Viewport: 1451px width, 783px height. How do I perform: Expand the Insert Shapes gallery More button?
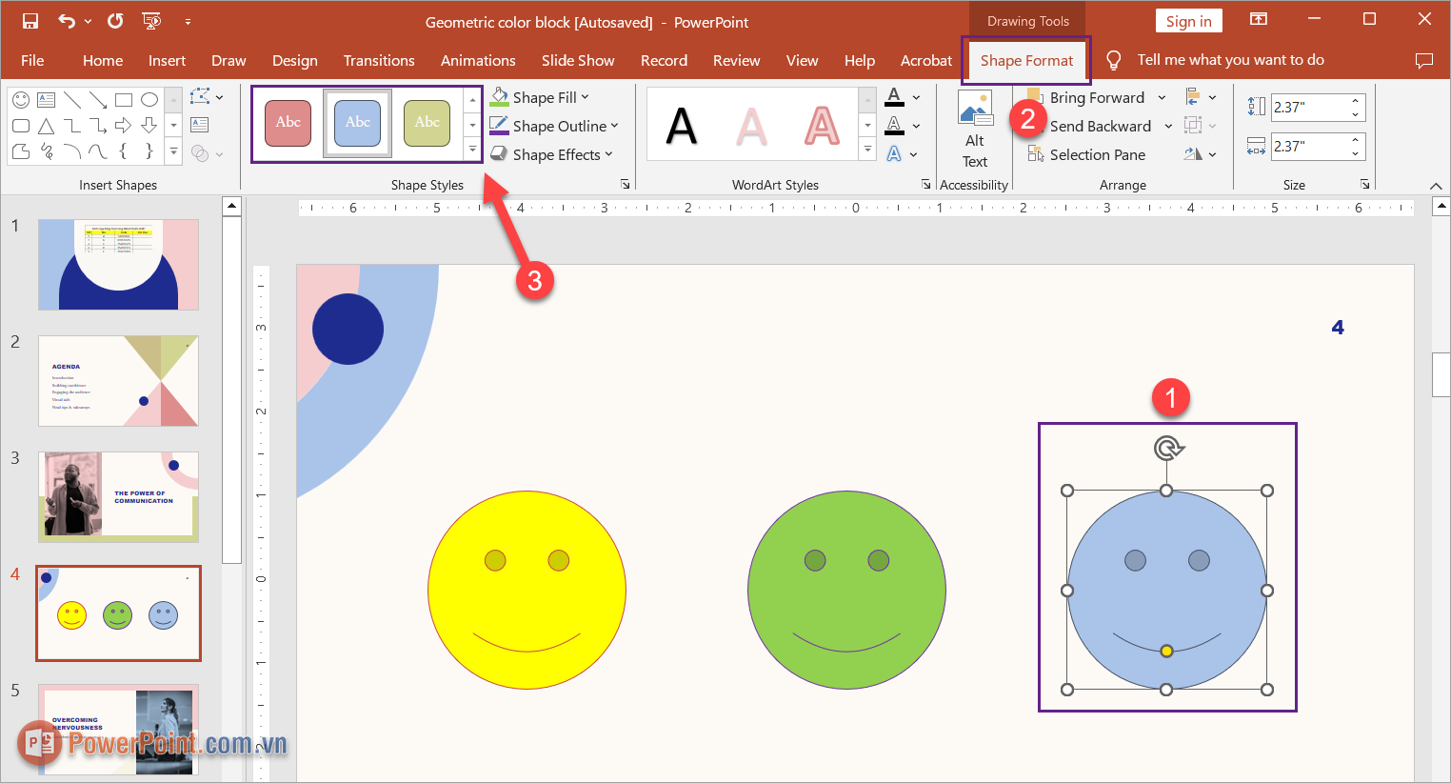tap(173, 151)
